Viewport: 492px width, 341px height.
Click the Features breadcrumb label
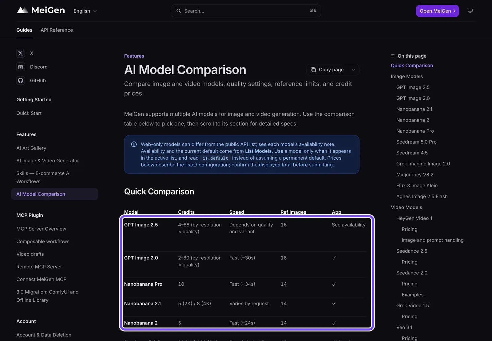tap(134, 56)
